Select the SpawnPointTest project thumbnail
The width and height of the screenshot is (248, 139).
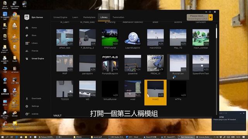click(x=201, y=63)
